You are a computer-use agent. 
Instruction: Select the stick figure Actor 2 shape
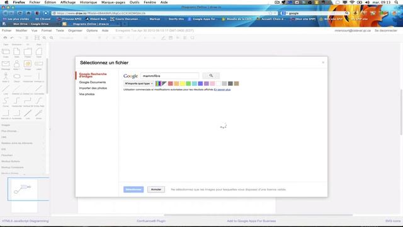click(6, 76)
